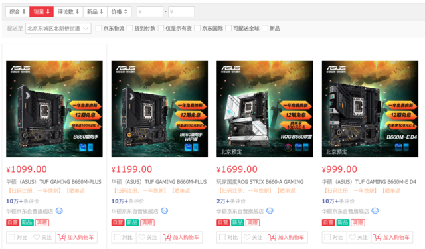Select the 销量 sort tab
The width and height of the screenshot is (425, 249).
(x=41, y=12)
